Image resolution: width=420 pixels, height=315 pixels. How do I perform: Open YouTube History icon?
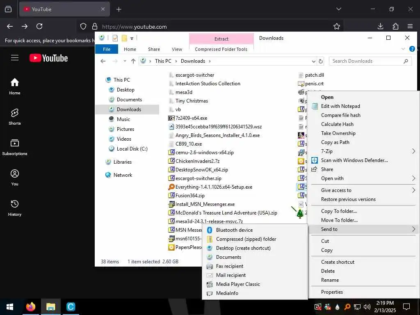[14, 207]
